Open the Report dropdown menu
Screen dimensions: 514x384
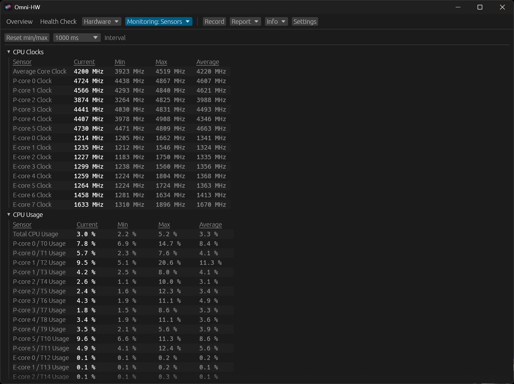click(x=245, y=22)
